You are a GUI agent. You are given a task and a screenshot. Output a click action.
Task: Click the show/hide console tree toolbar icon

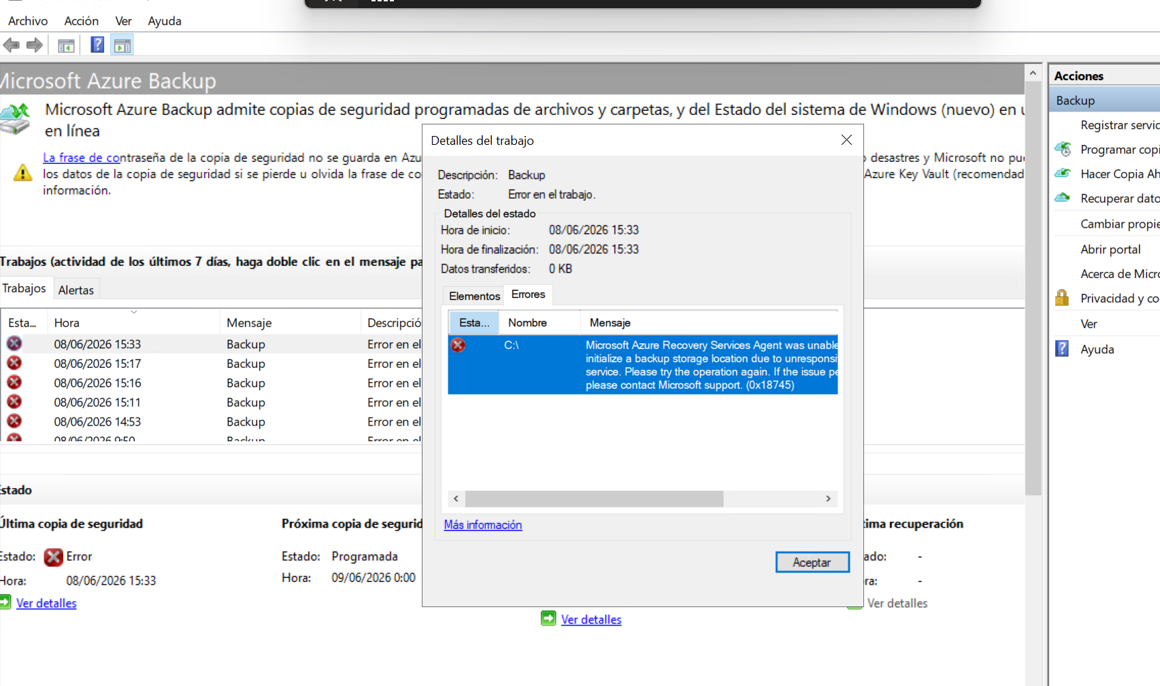66,46
